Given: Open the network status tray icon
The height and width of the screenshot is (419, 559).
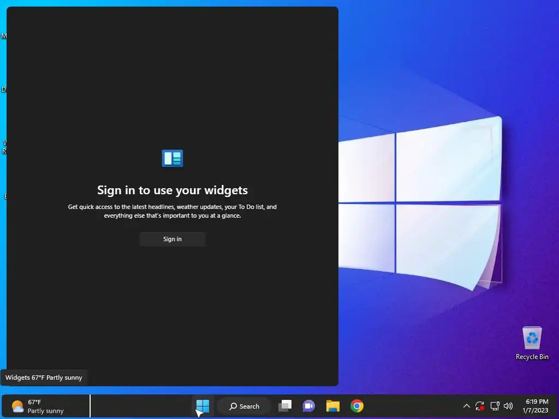Looking at the screenshot, I should pyautogui.click(x=495, y=406).
